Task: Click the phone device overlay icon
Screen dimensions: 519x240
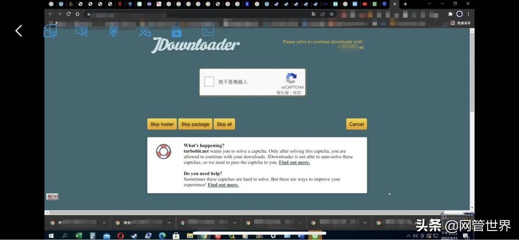Action: 50,30
